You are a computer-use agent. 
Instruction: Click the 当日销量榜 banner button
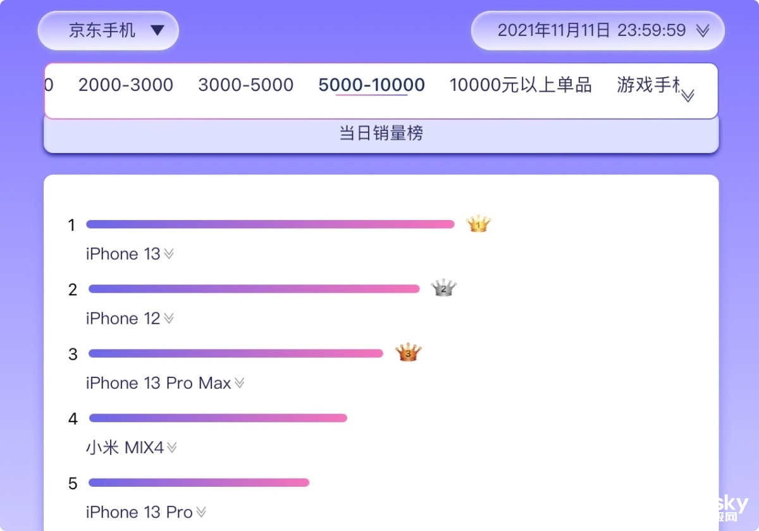tap(381, 134)
